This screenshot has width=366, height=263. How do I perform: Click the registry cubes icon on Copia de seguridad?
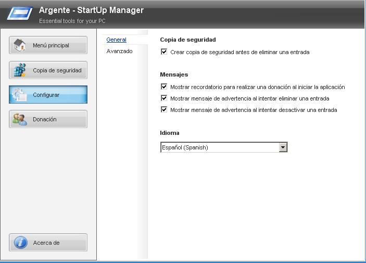pos(20,70)
